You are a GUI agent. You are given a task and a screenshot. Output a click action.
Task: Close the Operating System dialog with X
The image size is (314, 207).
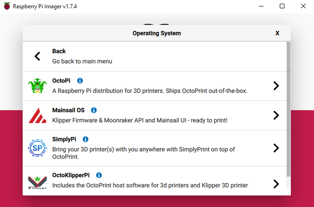[x=277, y=33]
